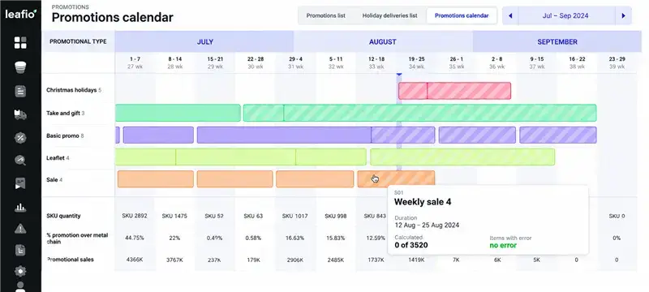Click the blue current-date marker at top
Screen dimensions: 649x292
pyautogui.click(x=399, y=75)
